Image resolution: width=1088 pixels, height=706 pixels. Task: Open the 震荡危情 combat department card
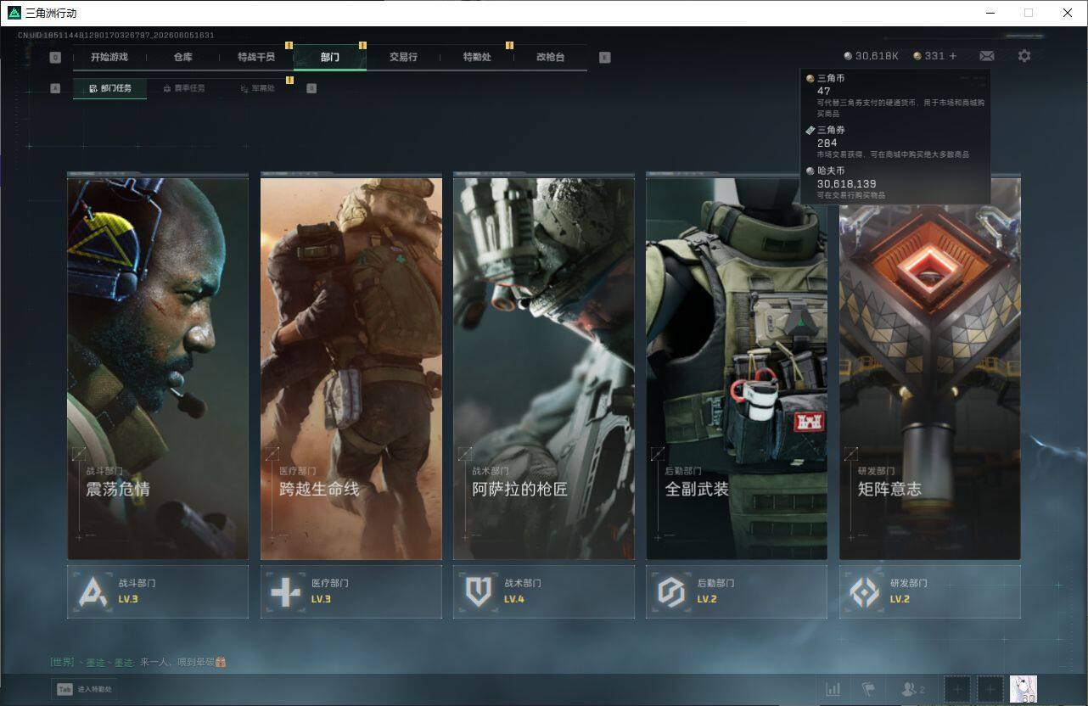coord(158,367)
